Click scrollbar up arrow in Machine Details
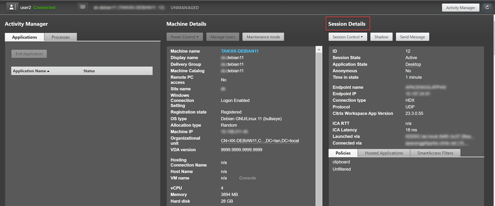 point(319,50)
